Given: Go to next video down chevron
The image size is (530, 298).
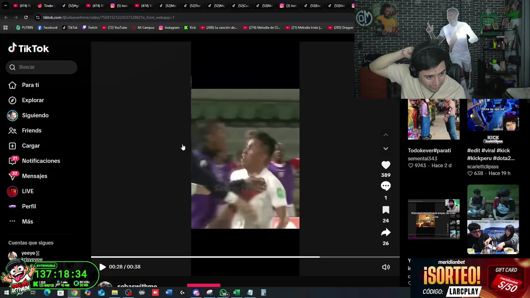Looking at the screenshot, I should coord(385,148).
